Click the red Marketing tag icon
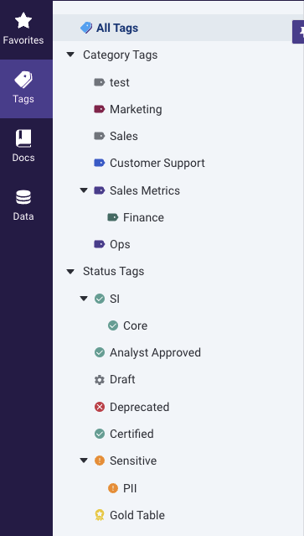304x536 pixels. (x=100, y=109)
